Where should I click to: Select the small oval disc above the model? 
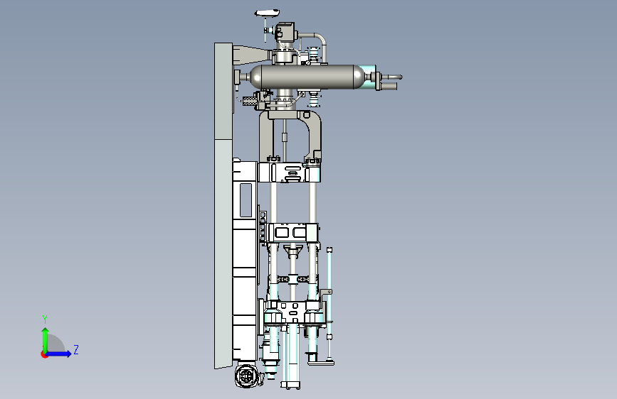click(x=267, y=13)
